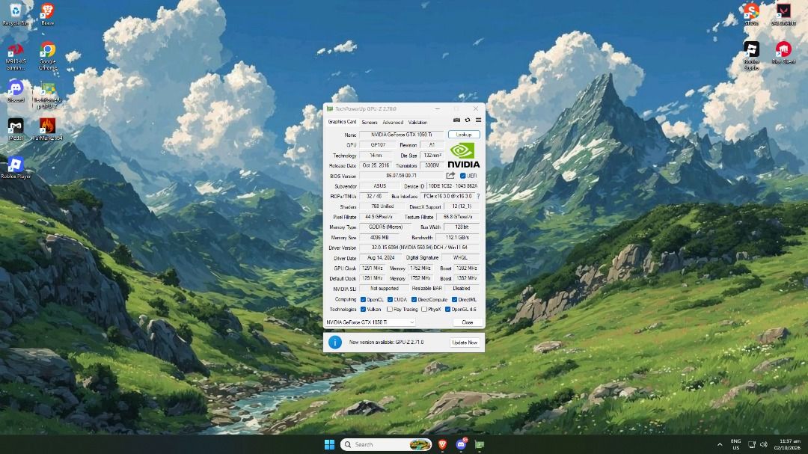Open Brave desktop shortcut
The height and width of the screenshot is (454, 808).
47,14
